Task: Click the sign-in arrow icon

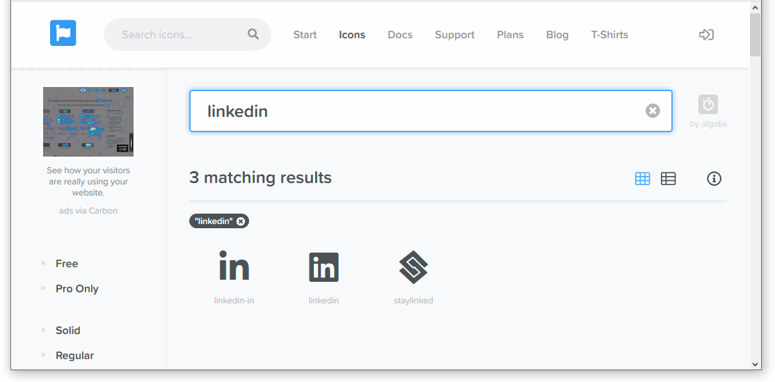Action: (706, 35)
